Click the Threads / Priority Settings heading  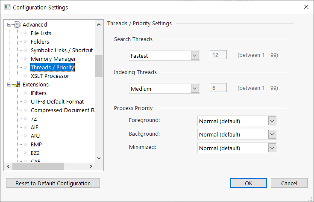(x=139, y=23)
